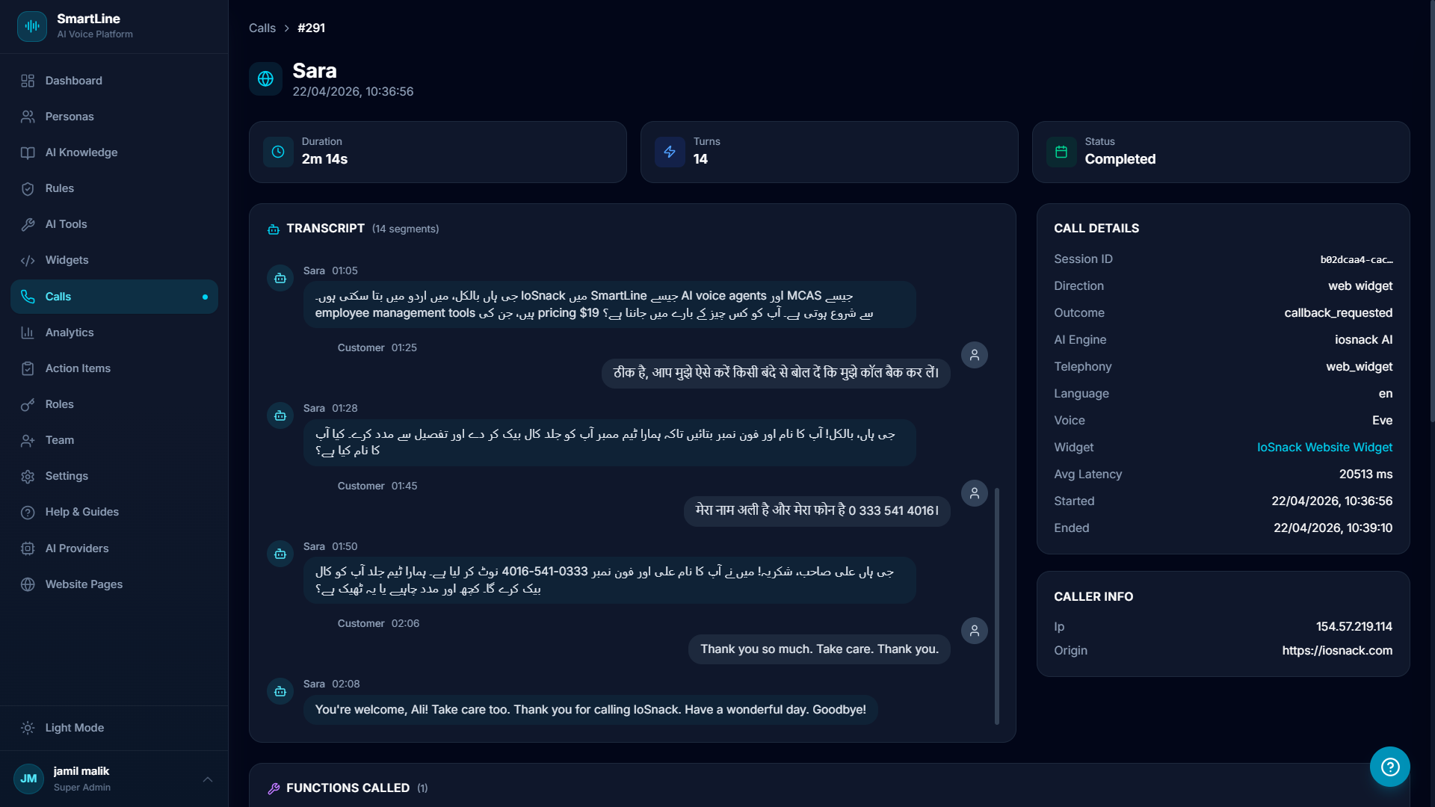Image resolution: width=1435 pixels, height=807 pixels.
Task: Open the IoSnack Website Widget link
Action: 1324,447
